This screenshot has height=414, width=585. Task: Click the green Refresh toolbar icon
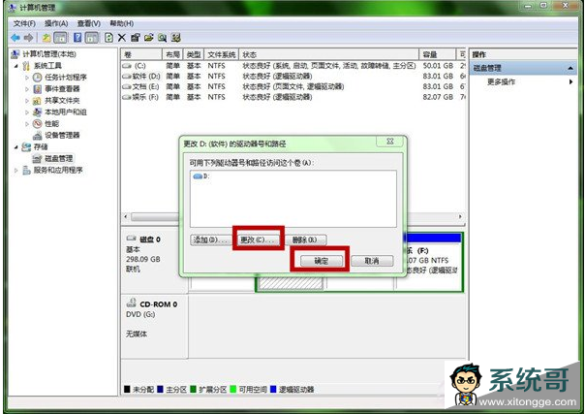[x=108, y=38]
